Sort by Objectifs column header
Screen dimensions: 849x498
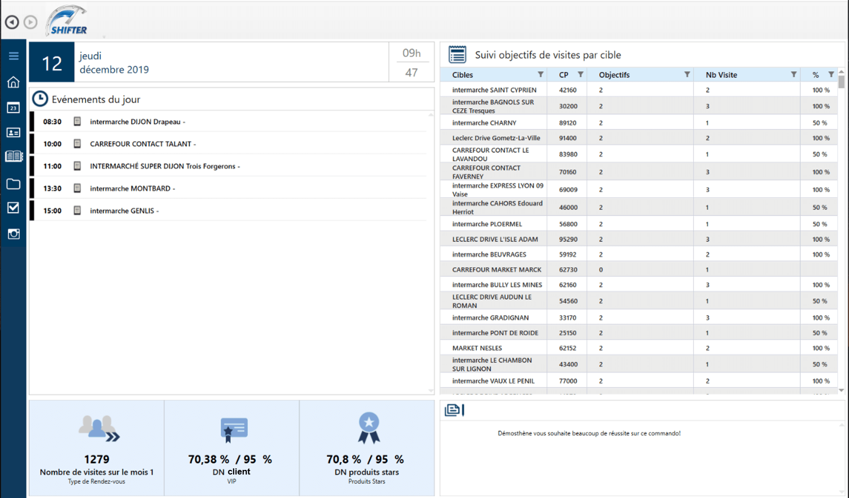click(614, 75)
